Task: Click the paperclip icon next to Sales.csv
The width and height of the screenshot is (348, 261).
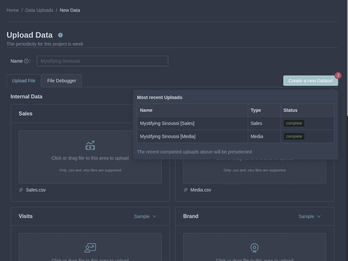Action: coord(21,190)
